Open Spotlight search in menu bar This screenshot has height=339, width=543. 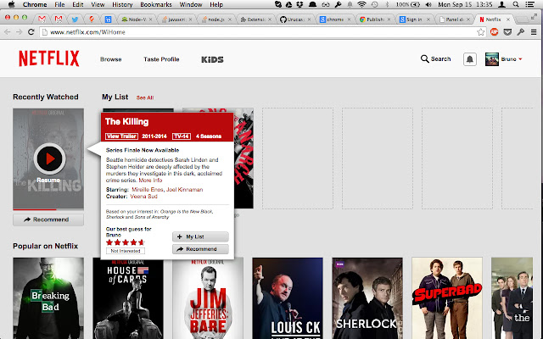pyautogui.click(x=516, y=4)
